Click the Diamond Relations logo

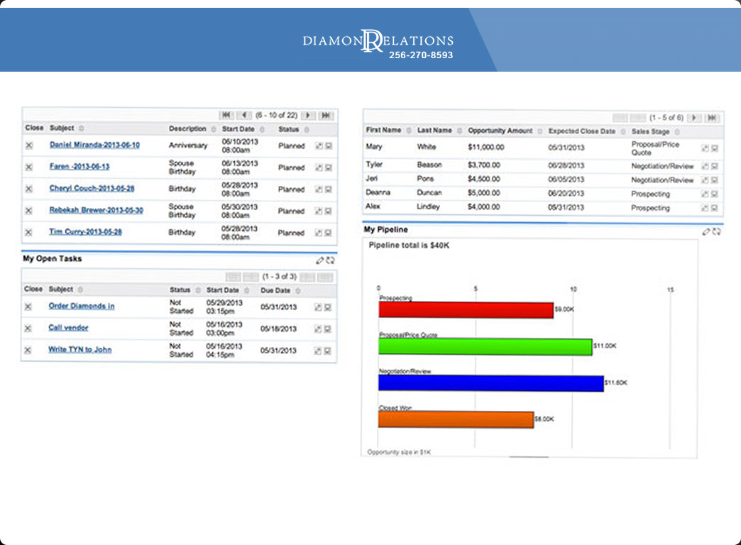pyautogui.click(x=378, y=40)
